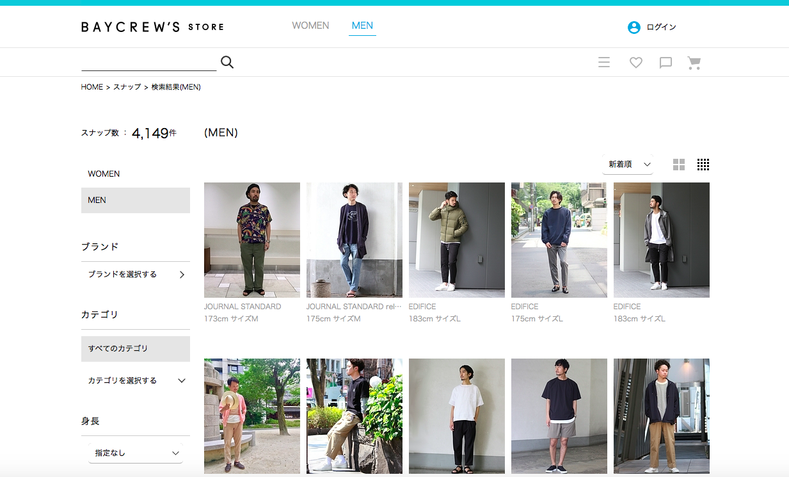
Task: Switch to the WOMEN top tab
Action: click(310, 26)
